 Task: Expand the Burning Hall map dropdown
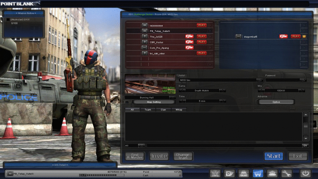pyautogui.click(x=172, y=98)
